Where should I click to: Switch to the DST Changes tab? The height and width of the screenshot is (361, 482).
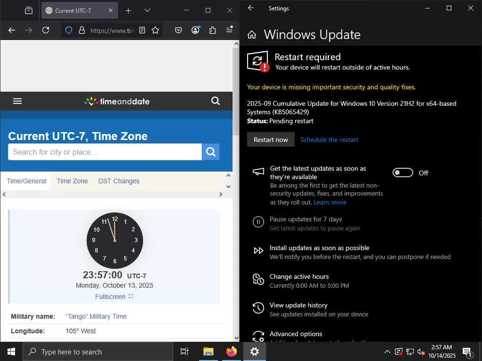(x=119, y=181)
